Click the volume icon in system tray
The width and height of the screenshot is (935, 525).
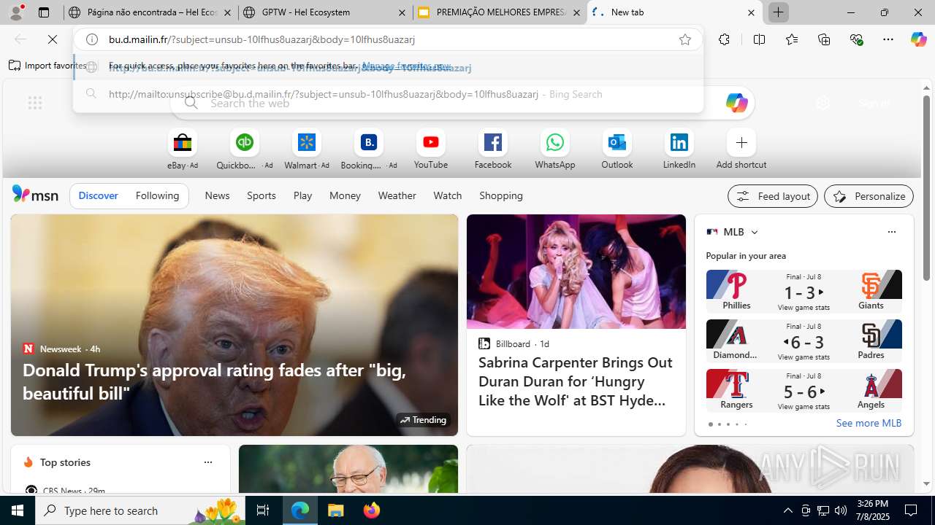841,510
